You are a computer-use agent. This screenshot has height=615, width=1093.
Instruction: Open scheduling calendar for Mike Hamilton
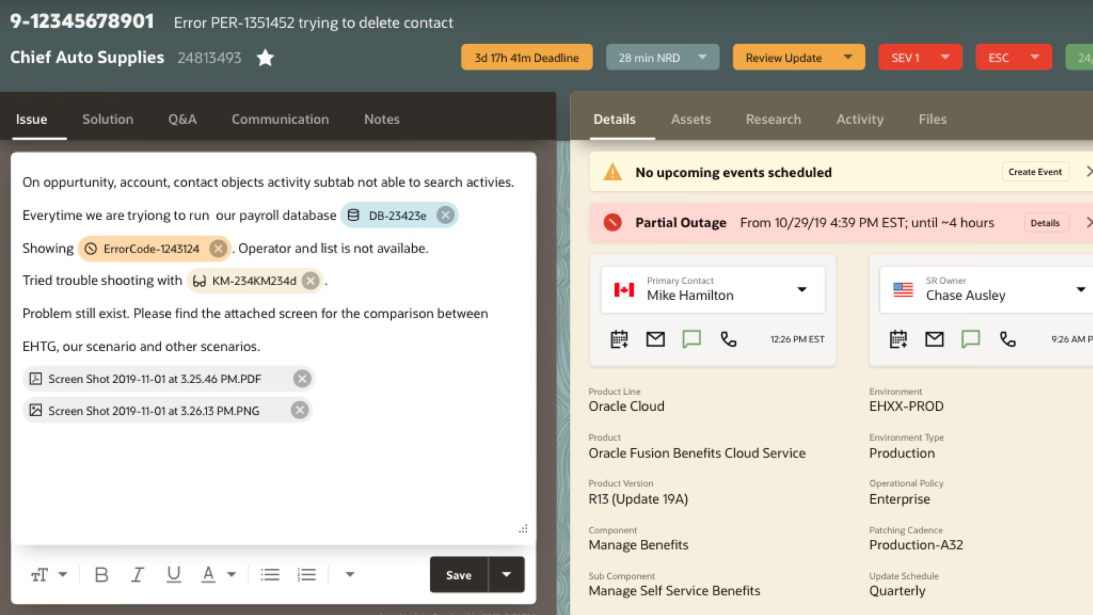[618, 339]
